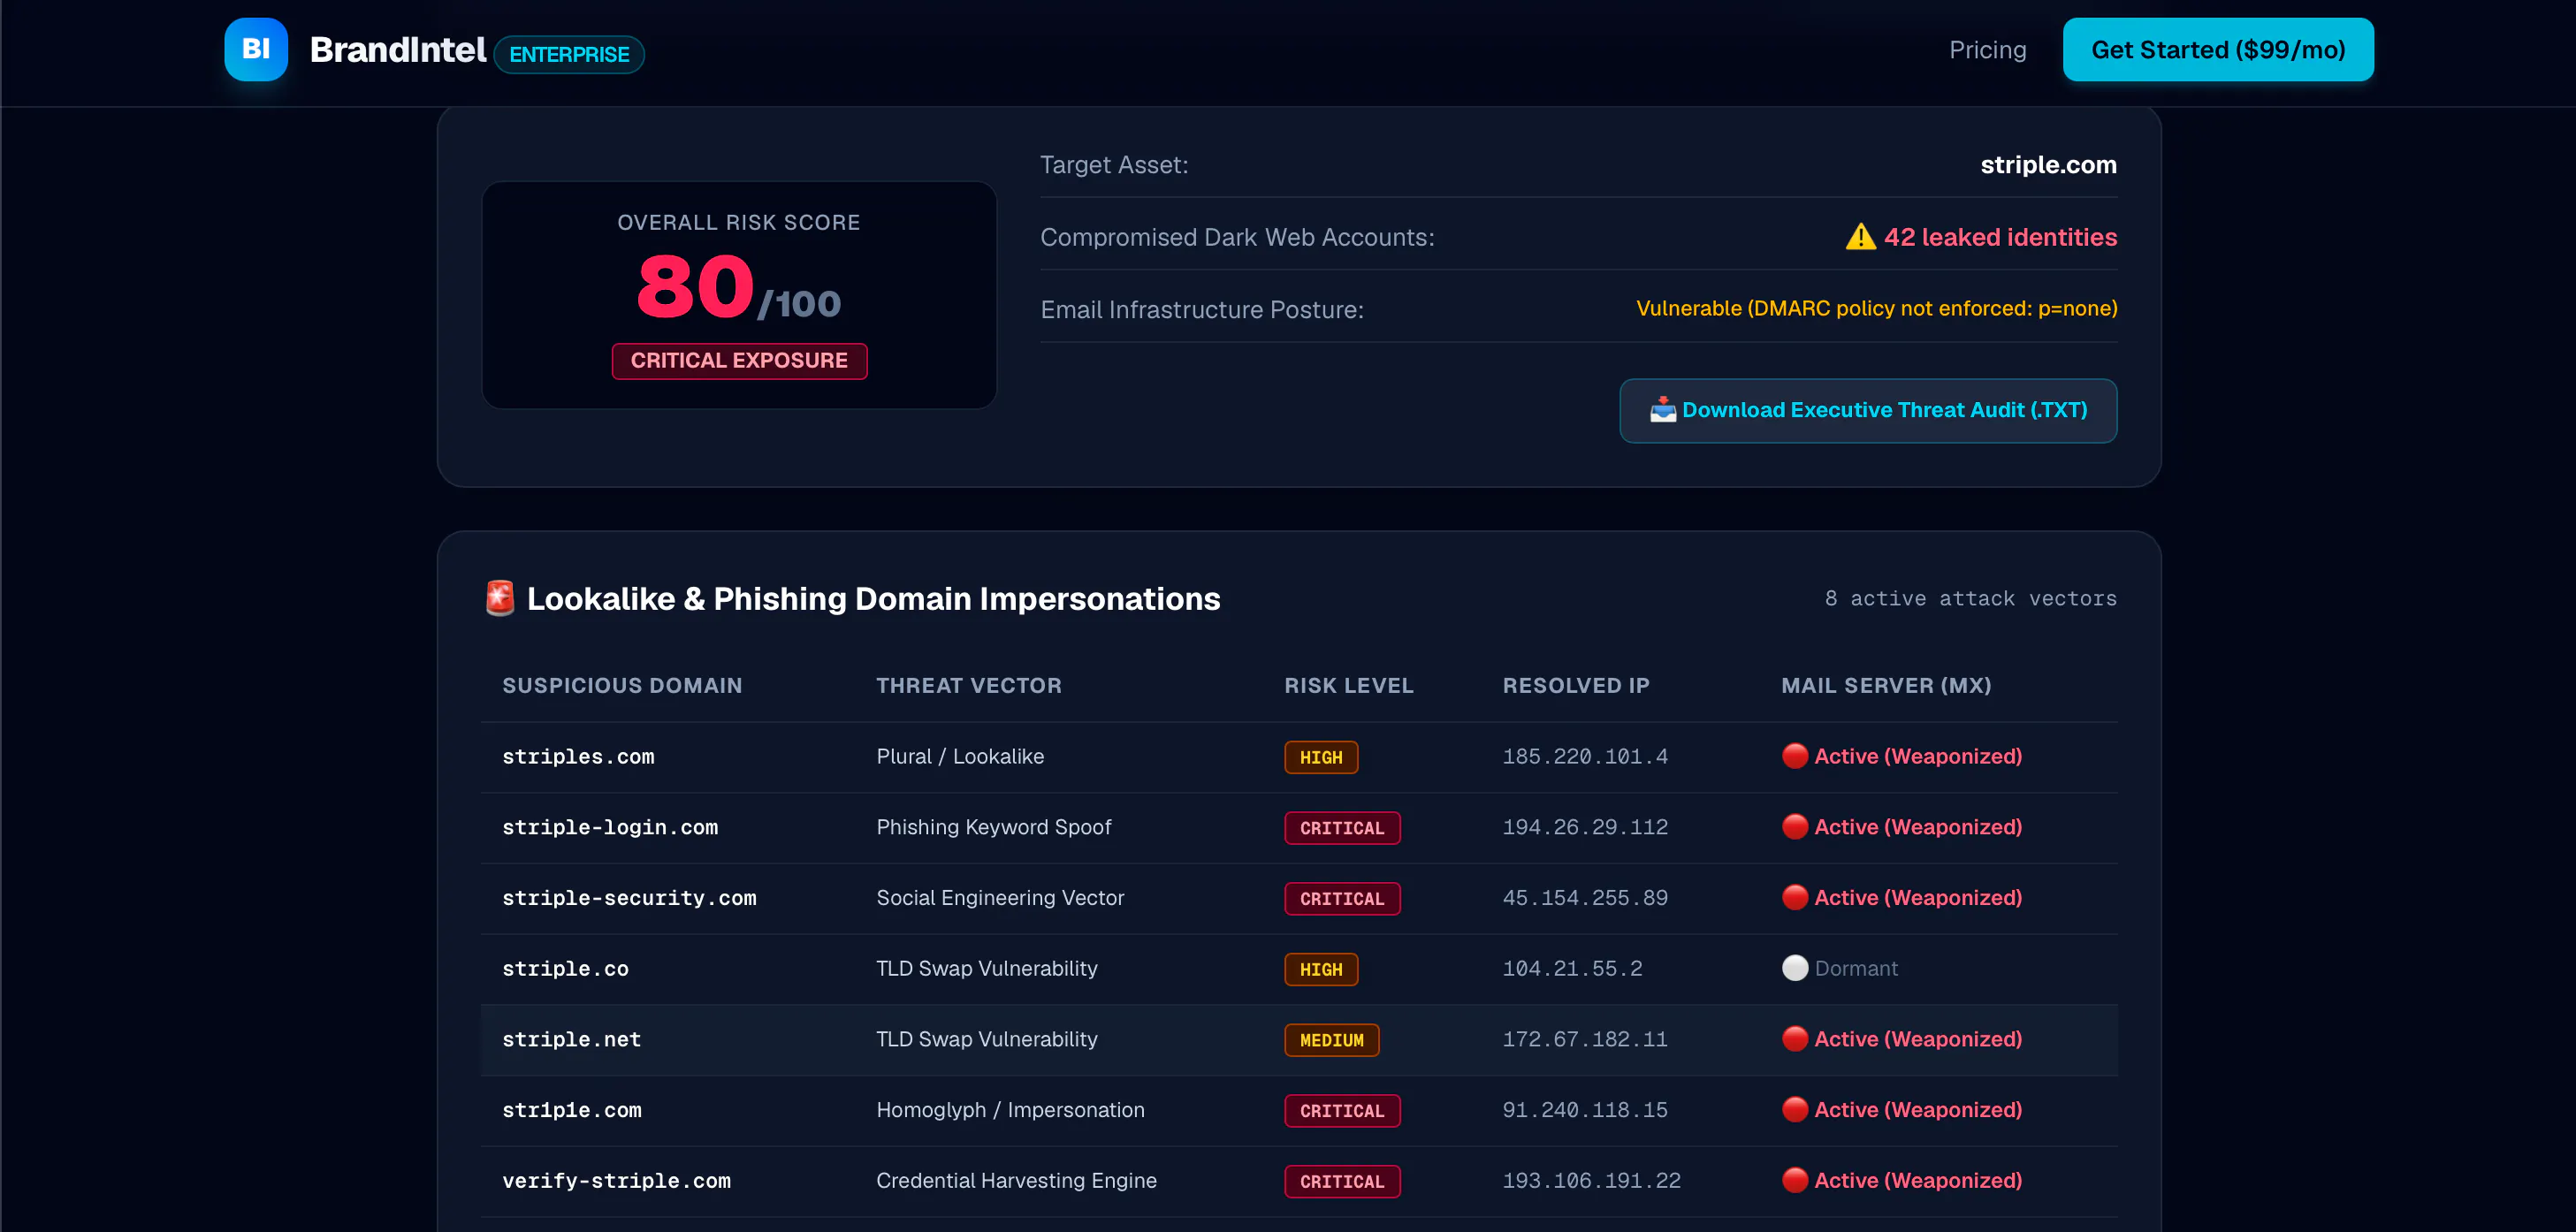The height and width of the screenshot is (1232, 2576).
Task: Click the red status dot for striple-security.com
Action: click(1795, 898)
